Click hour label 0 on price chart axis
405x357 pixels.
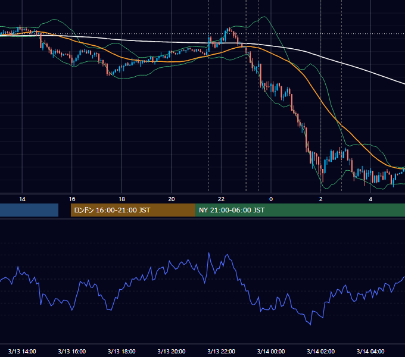[271, 199]
